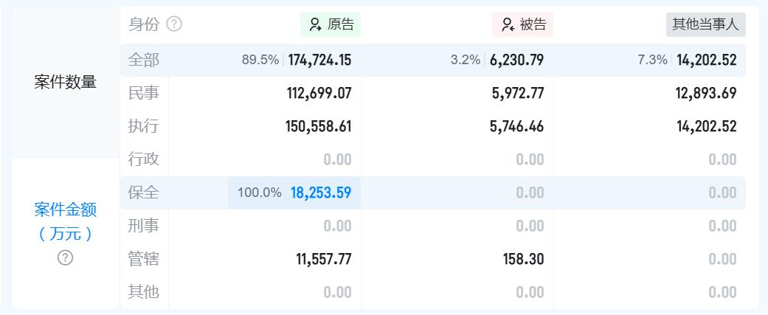This screenshot has height=315, width=768.
Task: Select the 案件金额（万元） tab
Action: [x=65, y=221]
